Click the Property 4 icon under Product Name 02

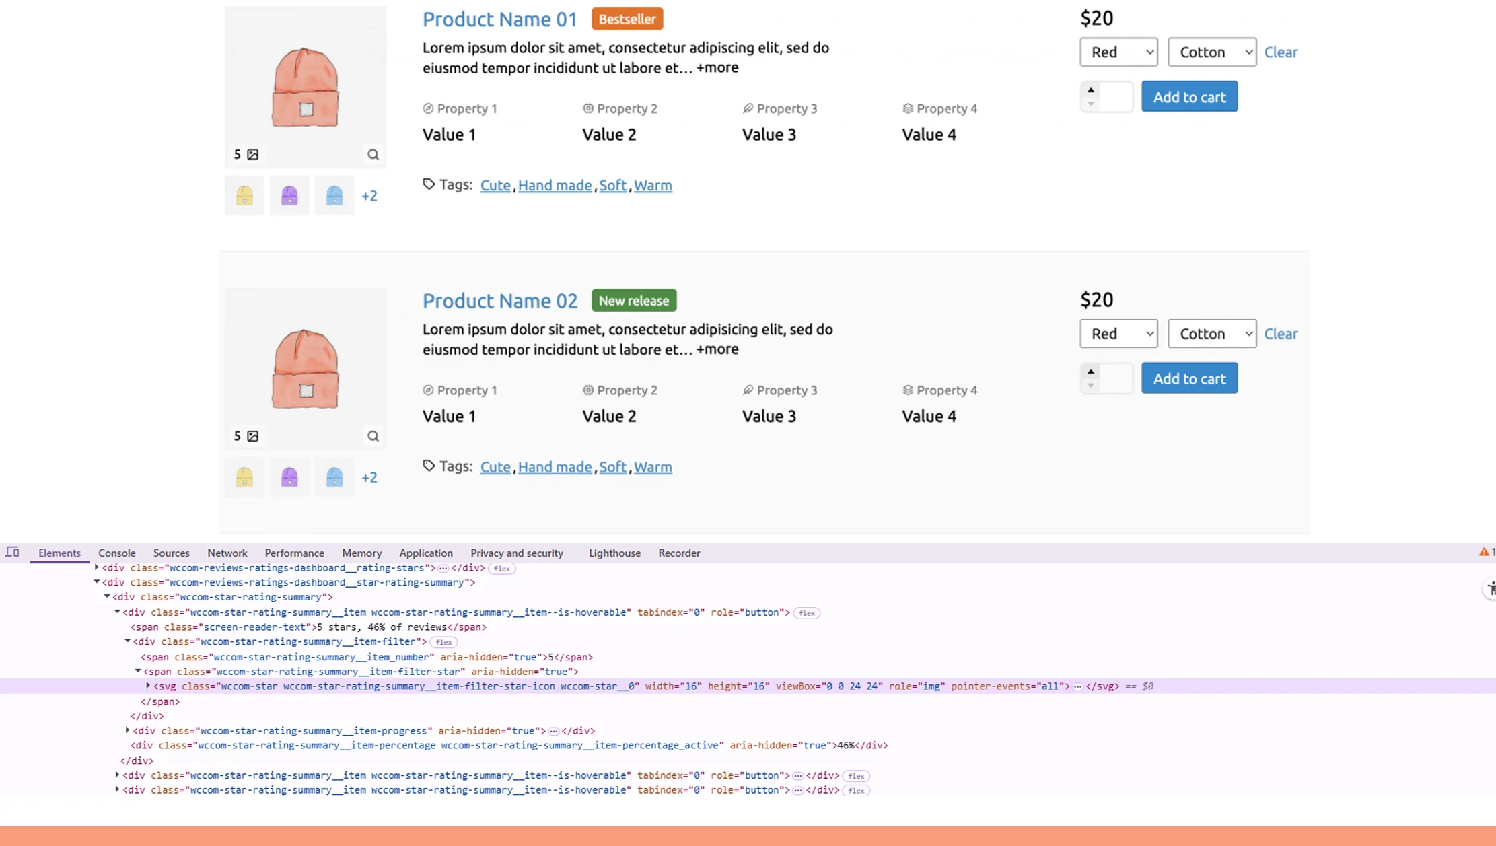point(906,390)
